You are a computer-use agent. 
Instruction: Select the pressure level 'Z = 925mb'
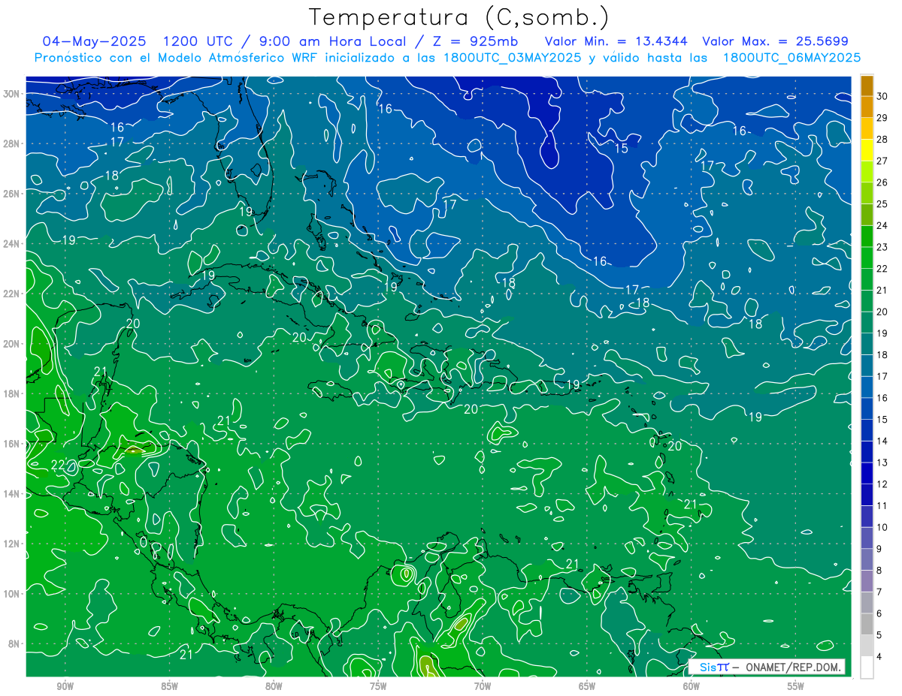(x=474, y=41)
